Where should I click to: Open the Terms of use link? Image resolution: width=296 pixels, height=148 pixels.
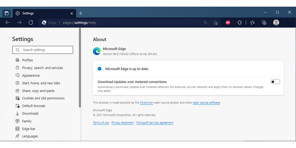[x=101, y=123]
